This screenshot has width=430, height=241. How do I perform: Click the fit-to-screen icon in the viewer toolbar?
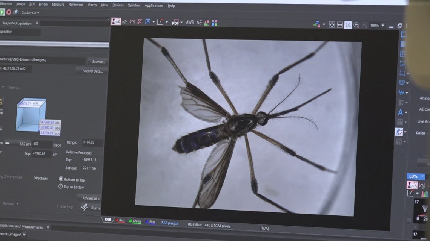coord(331,25)
